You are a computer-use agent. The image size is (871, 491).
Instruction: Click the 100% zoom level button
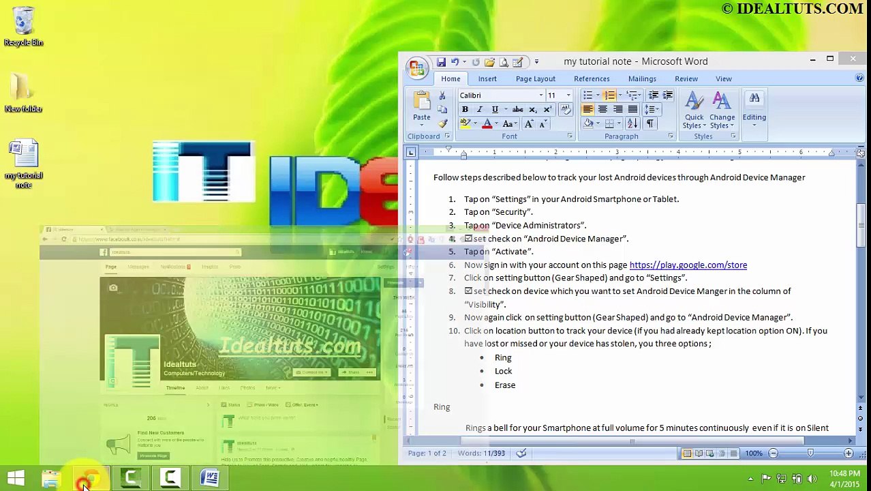tap(753, 453)
